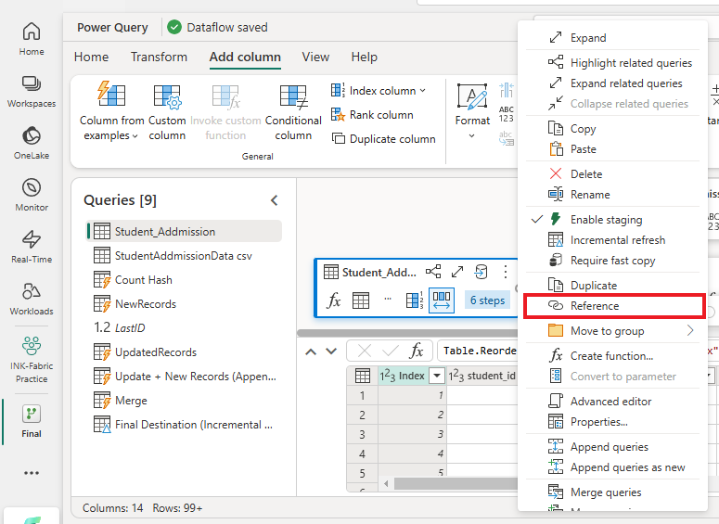Click the Table.Reorde formula bar field
The width and height of the screenshot is (719, 524).
478,351
